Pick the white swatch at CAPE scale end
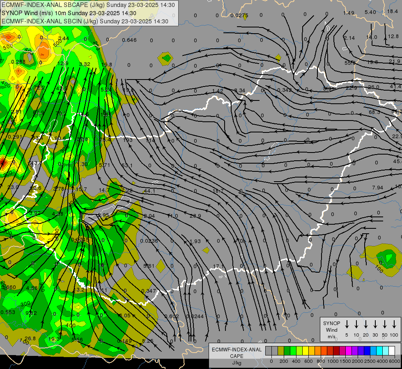Image resolution: width=402 pixels, height=369 pixels. click(391, 351)
